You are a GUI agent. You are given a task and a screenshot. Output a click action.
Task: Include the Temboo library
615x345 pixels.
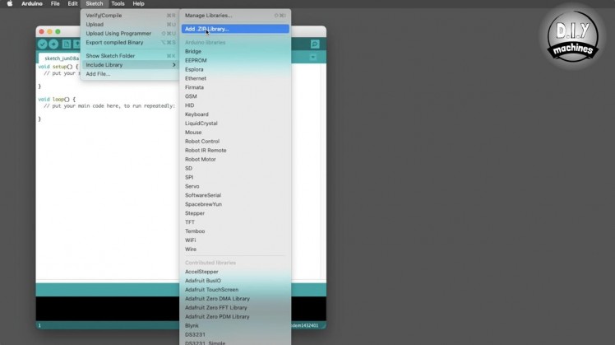tap(235, 231)
